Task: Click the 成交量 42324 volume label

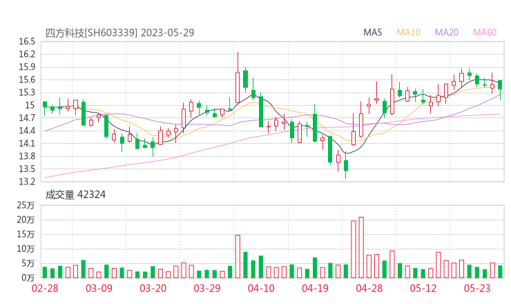Action: click(x=75, y=195)
